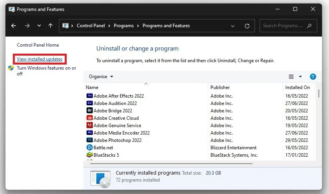Select the Adobe After Effects 2022 name
Viewport: 329px width, 194px height.
click(119, 96)
